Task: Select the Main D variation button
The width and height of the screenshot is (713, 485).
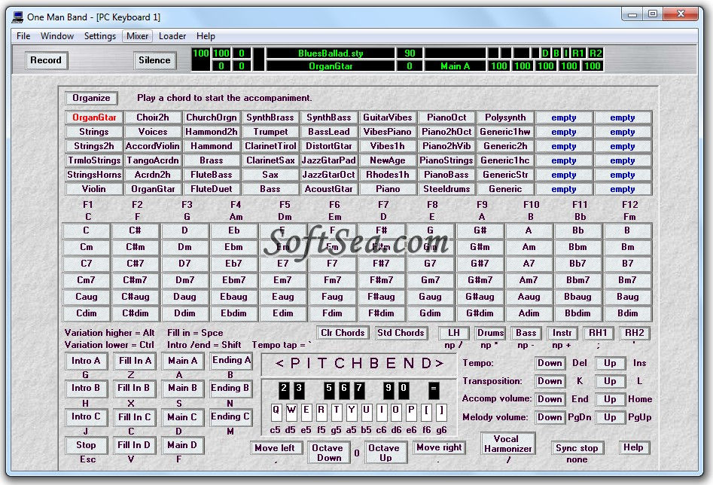Action: click(x=182, y=445)
